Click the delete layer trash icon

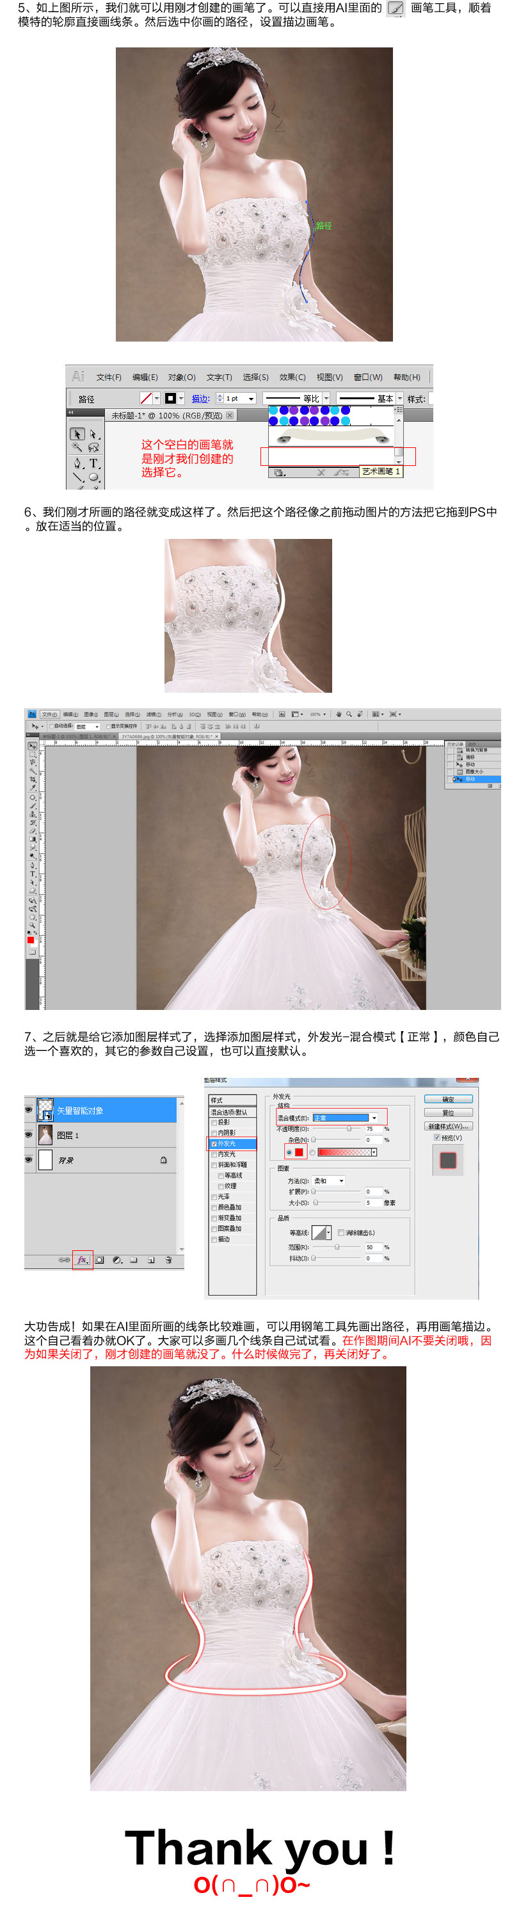tap(168, 1260)
